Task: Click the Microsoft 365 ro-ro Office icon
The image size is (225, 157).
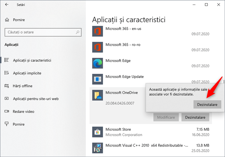Action: [98, 47]
